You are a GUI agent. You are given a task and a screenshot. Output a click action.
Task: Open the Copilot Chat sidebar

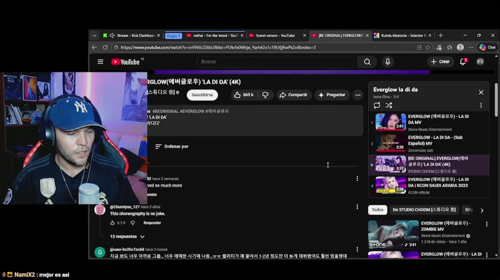(487, 47)
